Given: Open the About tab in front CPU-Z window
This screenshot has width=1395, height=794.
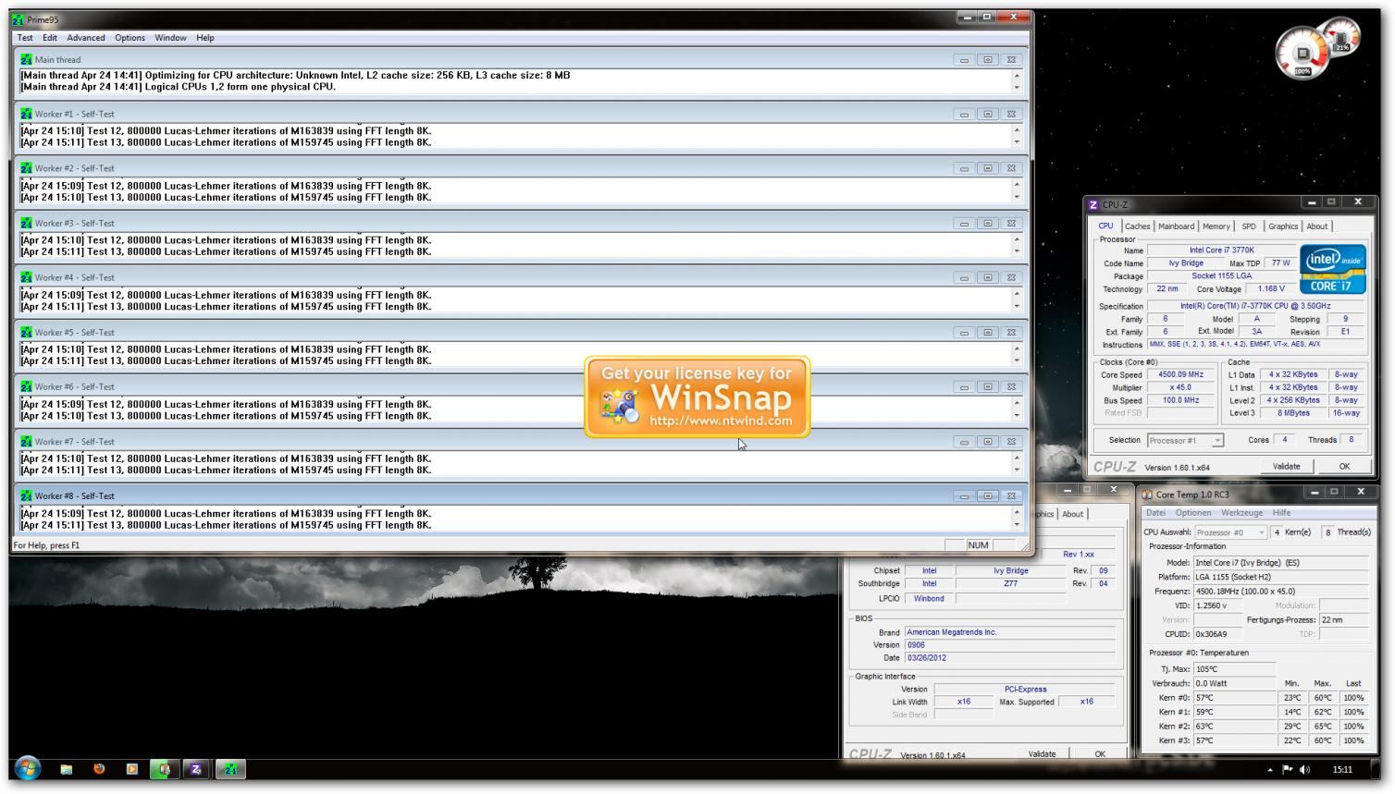Looking at the screenshot, I should [1317, 226].
